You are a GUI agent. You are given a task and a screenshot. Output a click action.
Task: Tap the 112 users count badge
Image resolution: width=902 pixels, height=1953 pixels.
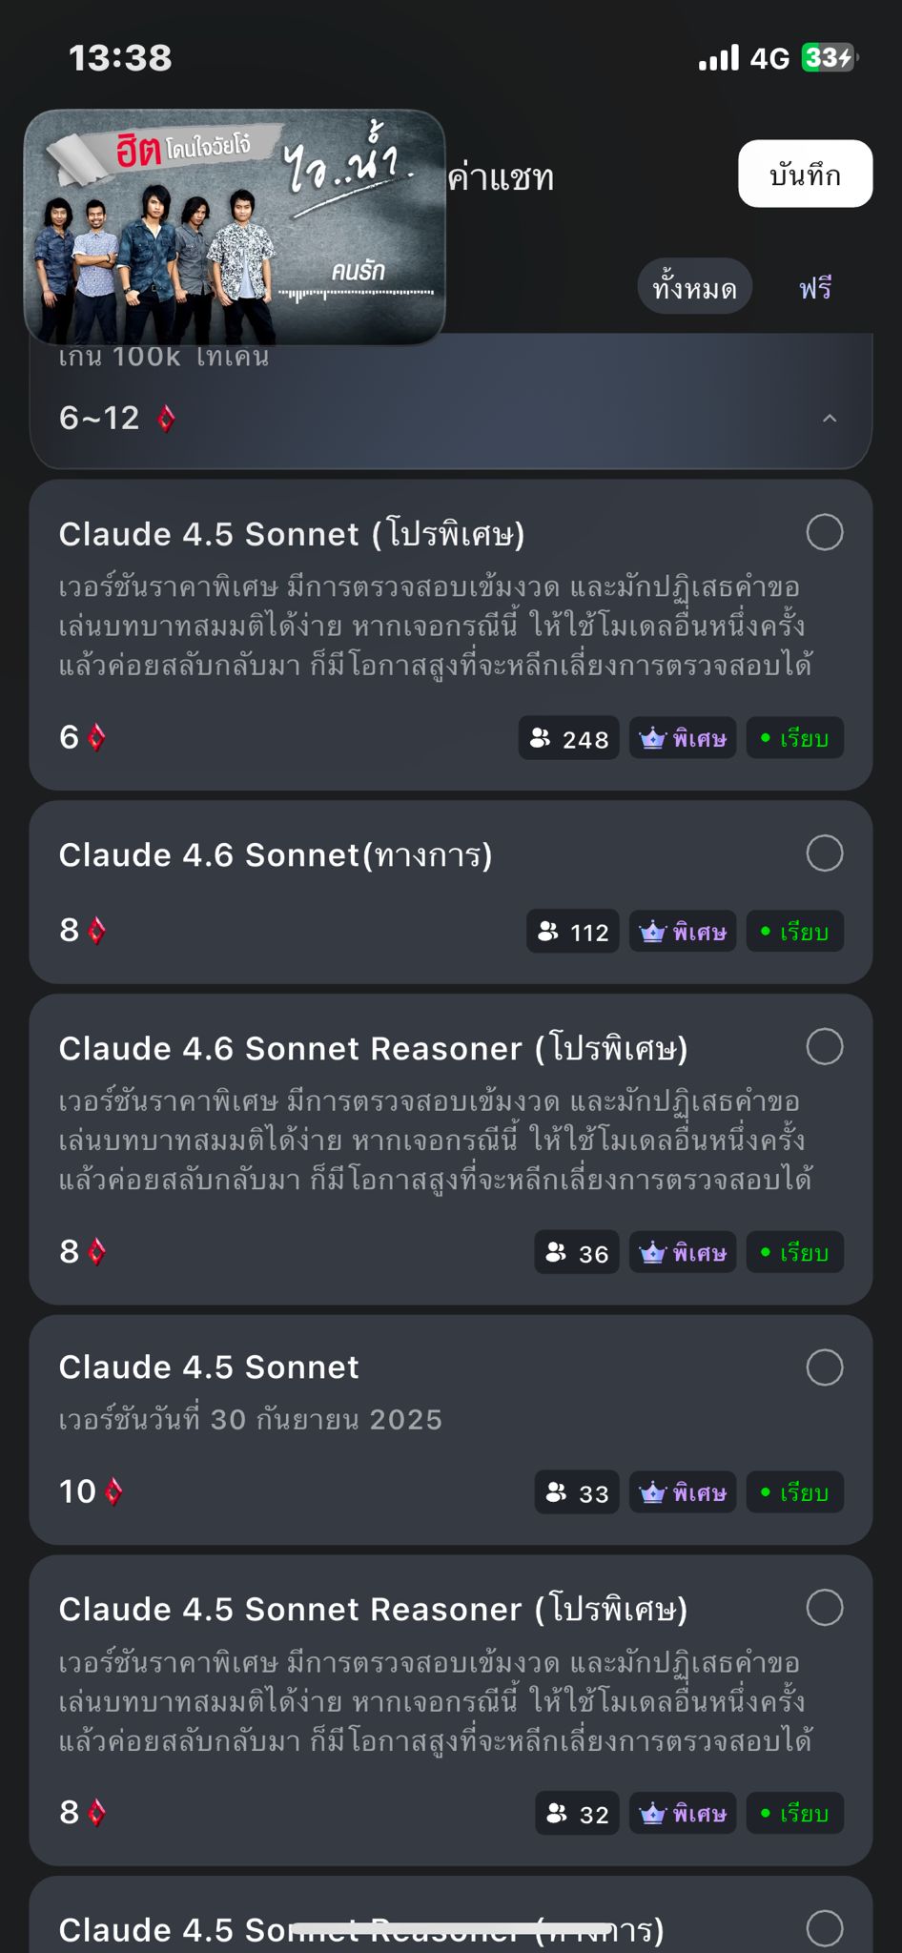(573, 932)
